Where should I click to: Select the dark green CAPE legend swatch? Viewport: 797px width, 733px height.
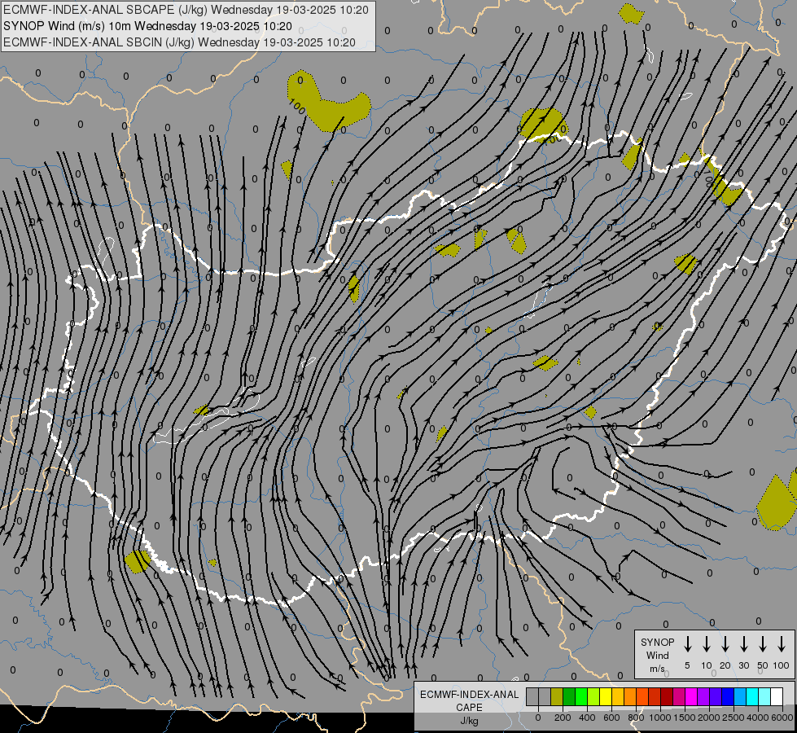569,696
